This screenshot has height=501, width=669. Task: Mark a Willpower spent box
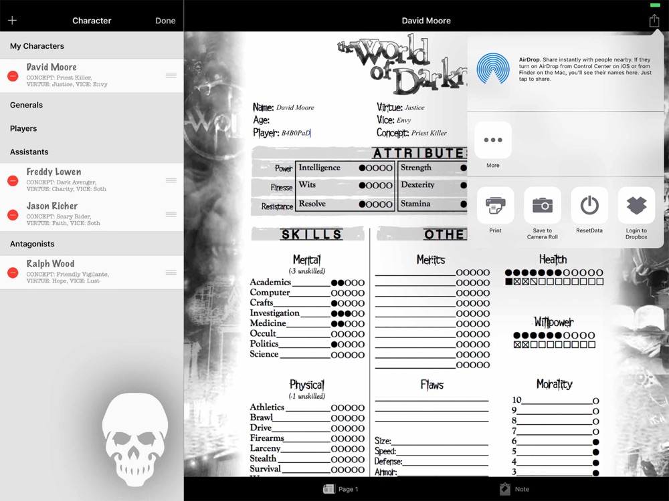pos(554,345)
